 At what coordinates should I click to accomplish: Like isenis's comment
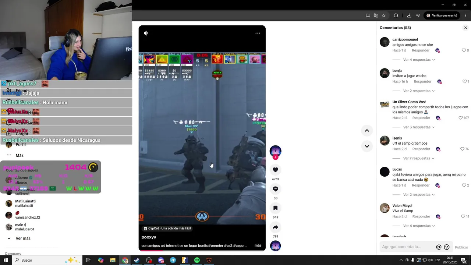click(462, 149)
